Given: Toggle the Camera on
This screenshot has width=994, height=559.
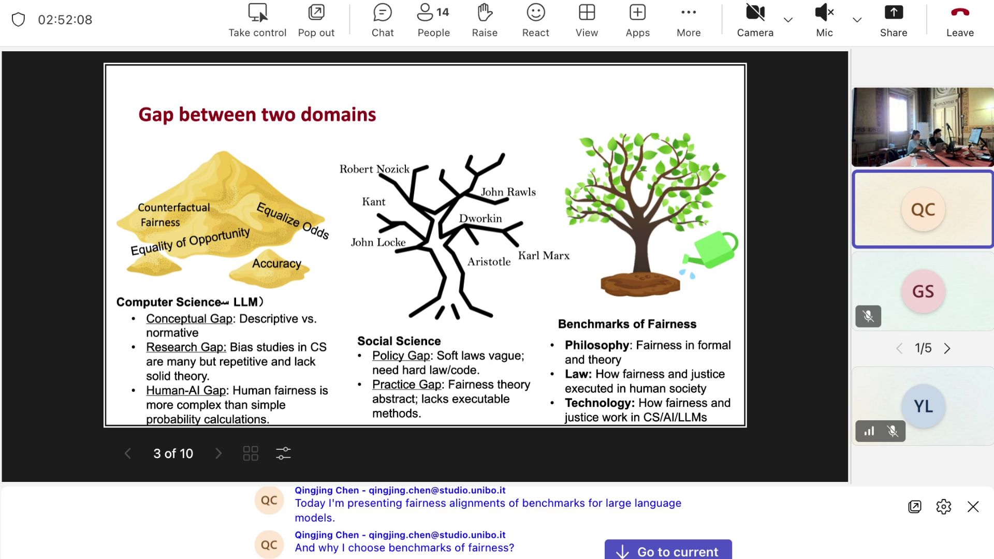Looking at the screenshot, I should (x=755, y=21).
